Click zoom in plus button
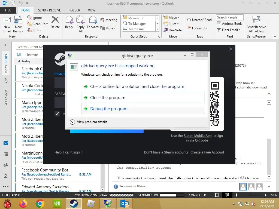This screenshot has width=279, height=209. (266, 195)
